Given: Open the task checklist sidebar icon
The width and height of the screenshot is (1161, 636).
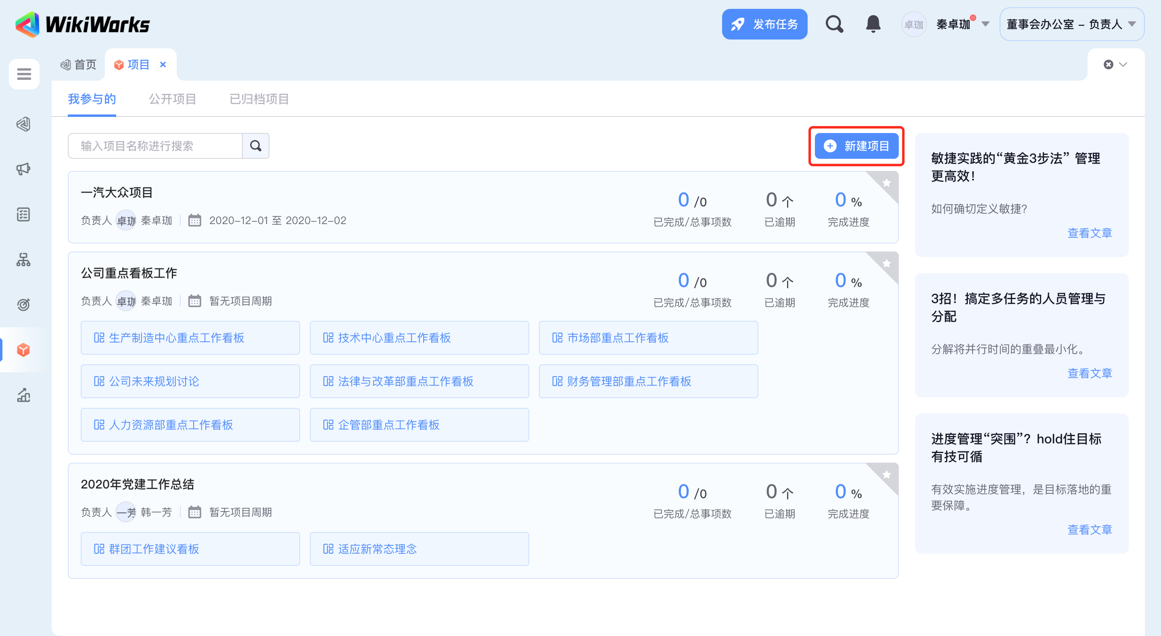Looking at the screenshot, I should point(23,214).
